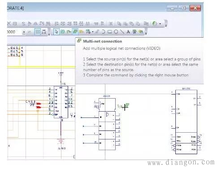Click the pin number 15 on the IC
Viewport: 217px width, 169px height.
71,106
